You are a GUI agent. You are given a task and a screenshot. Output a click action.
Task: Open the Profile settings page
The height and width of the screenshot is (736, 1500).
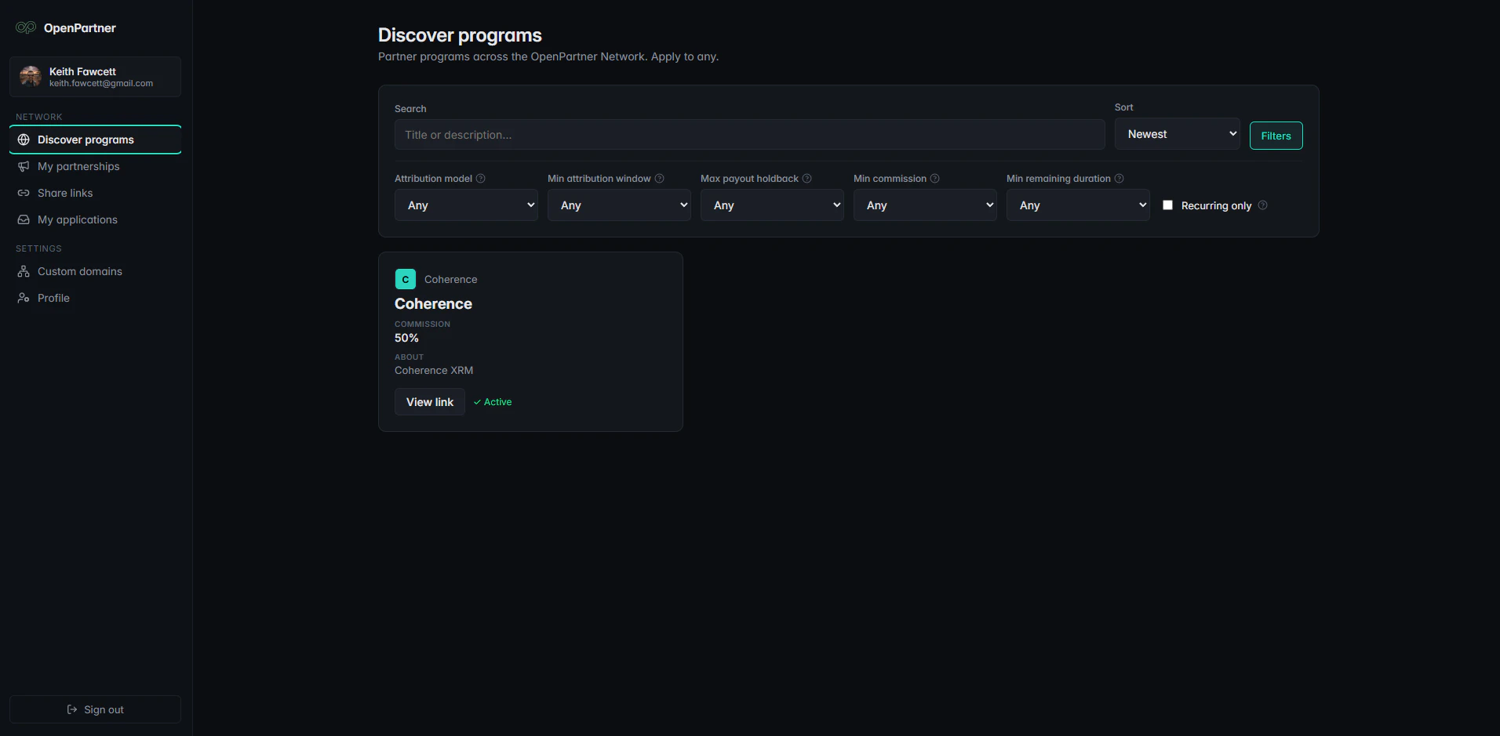point(96,298)
